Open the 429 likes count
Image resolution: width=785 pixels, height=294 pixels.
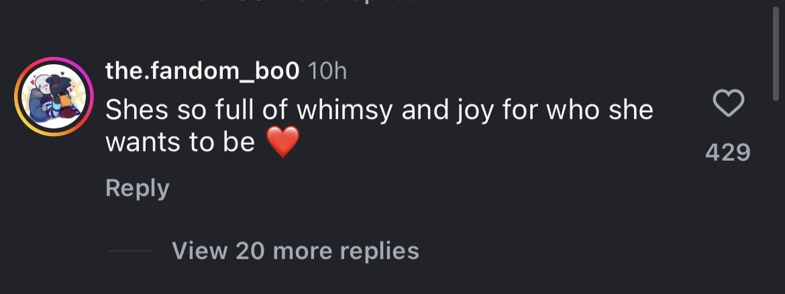point(727,153)
